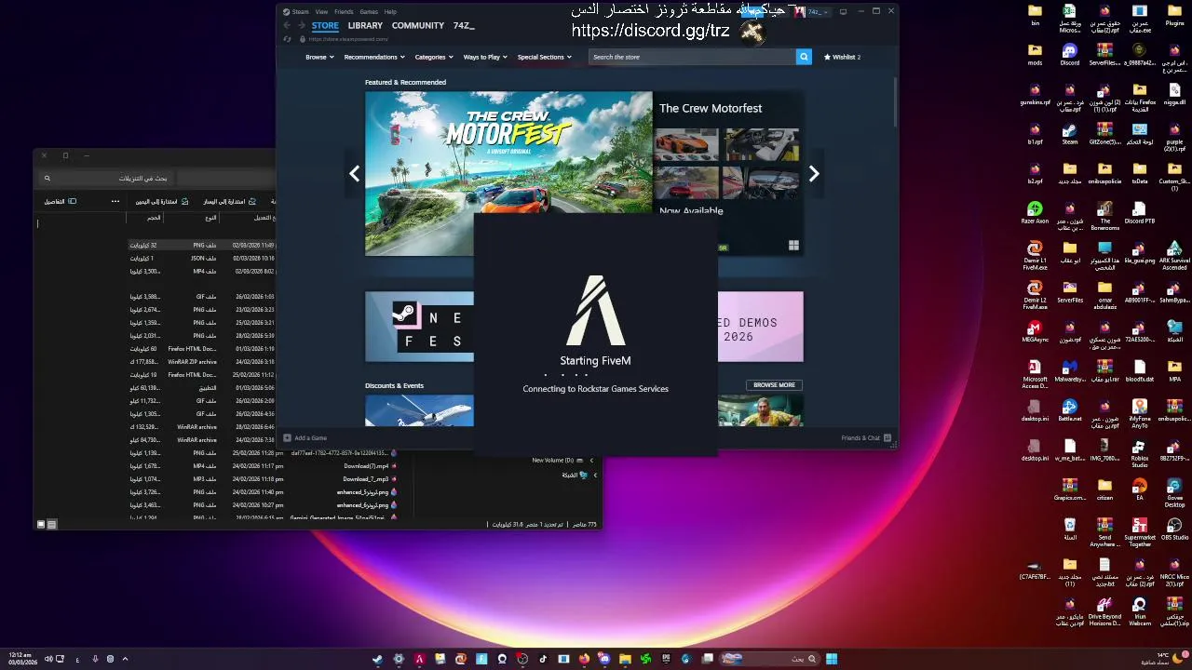Screen dimensions: 1192x670
Task: Open the Ways to Play dropdown
Action: 485,57
